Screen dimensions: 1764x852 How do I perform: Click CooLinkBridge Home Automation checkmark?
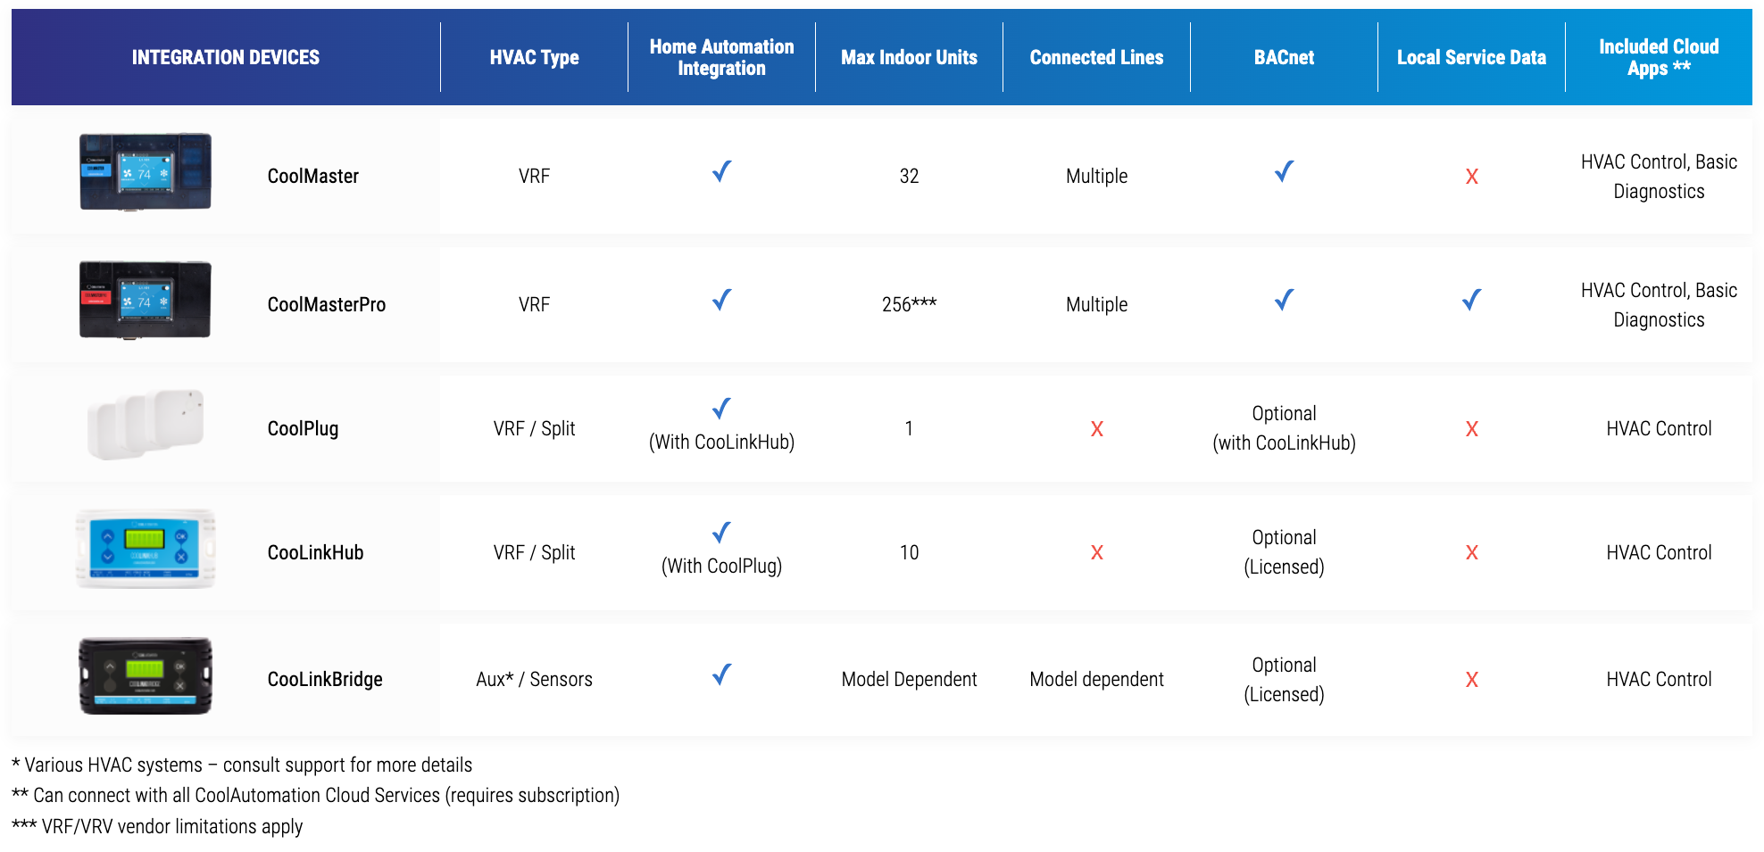click(x=722, y=674)
